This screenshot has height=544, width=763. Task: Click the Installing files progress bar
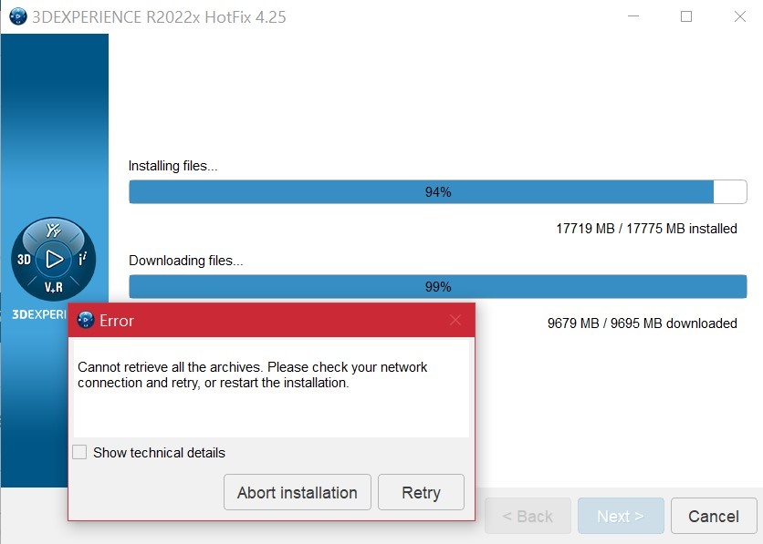click(x=437, y=192)
